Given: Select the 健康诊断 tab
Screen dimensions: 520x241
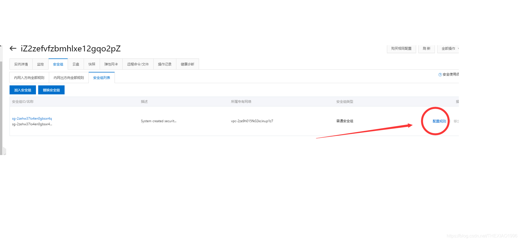Looking at the screenshot, I should coord(188,64).
